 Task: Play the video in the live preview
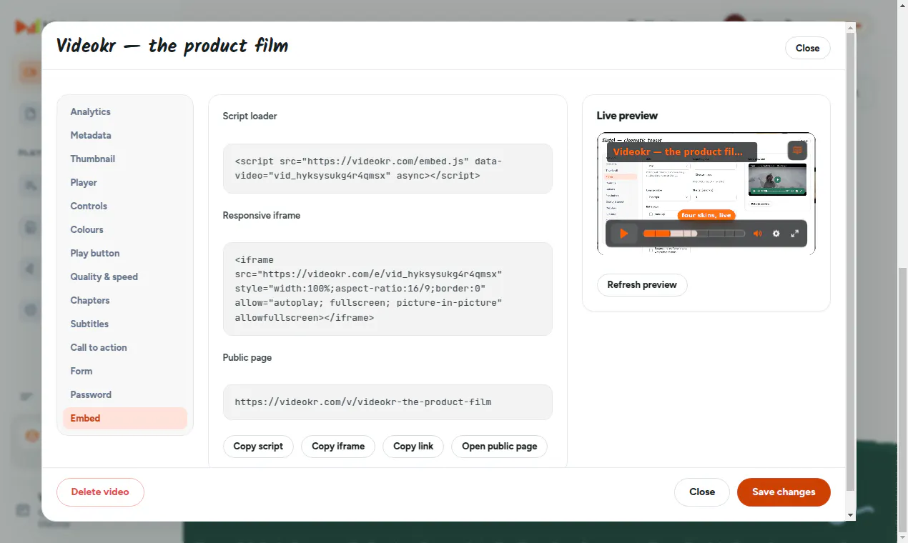pos(623,234)
